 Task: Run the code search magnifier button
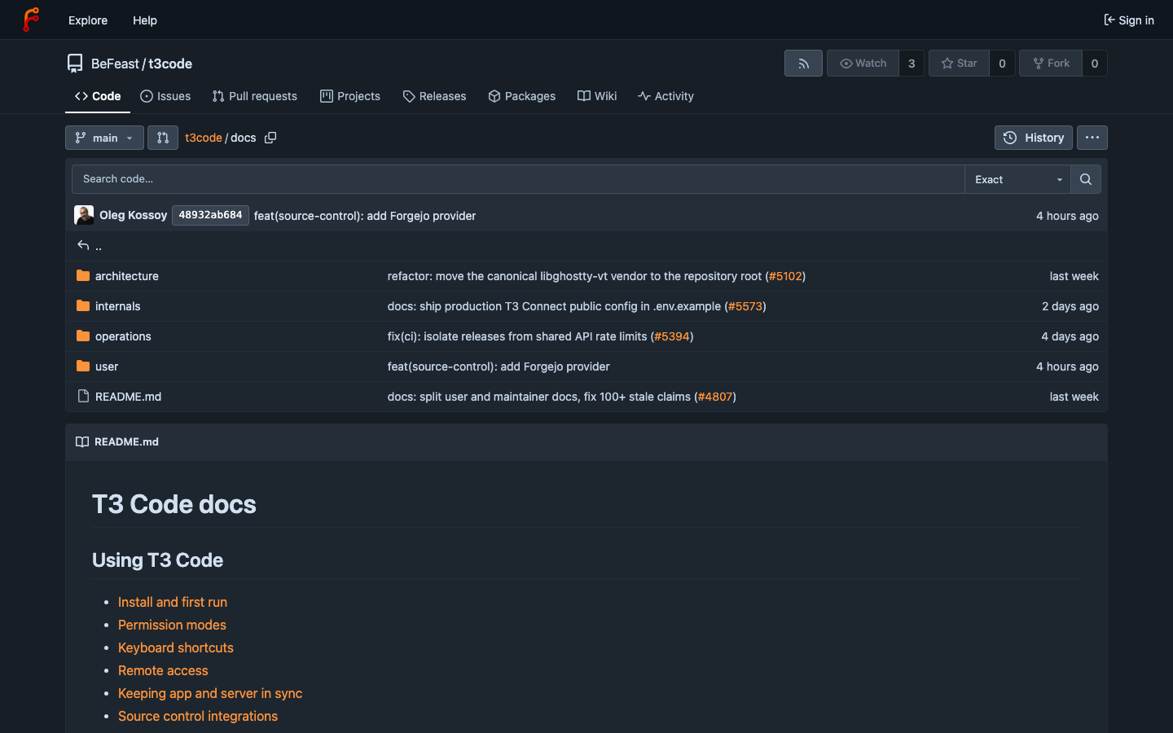click(x=1086, y=179)
